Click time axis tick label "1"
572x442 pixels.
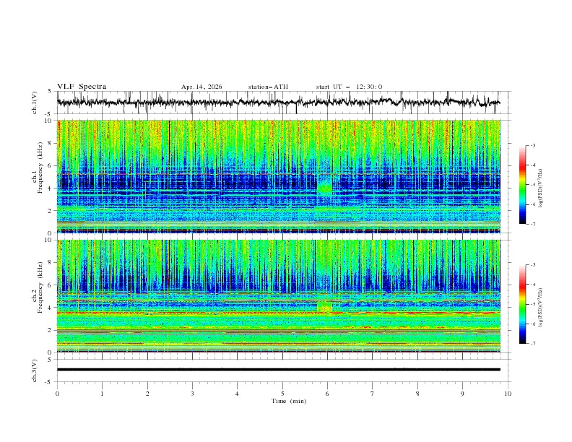tap(102, 394)
